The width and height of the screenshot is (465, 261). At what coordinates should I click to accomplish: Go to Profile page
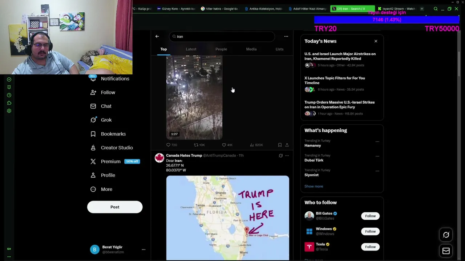pyautogui.click(x=103, y=175)
